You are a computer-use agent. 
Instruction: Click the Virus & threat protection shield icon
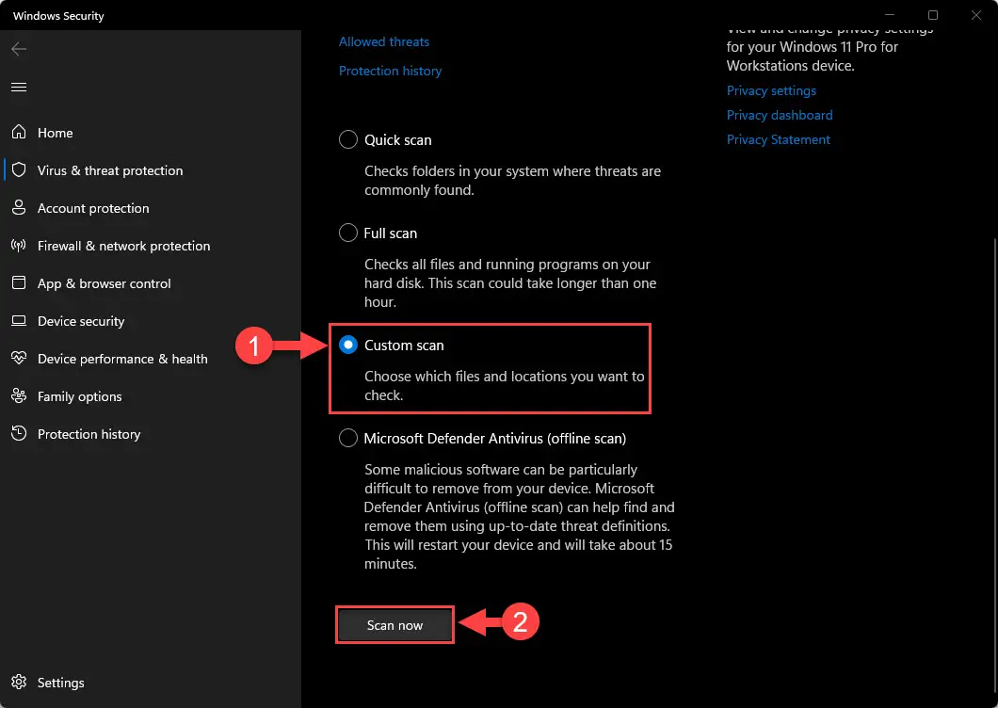tap(19, 169)
